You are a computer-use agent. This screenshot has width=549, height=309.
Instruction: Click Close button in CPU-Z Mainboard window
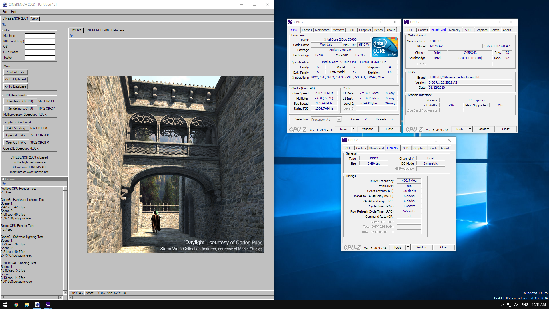pos(506,129)
